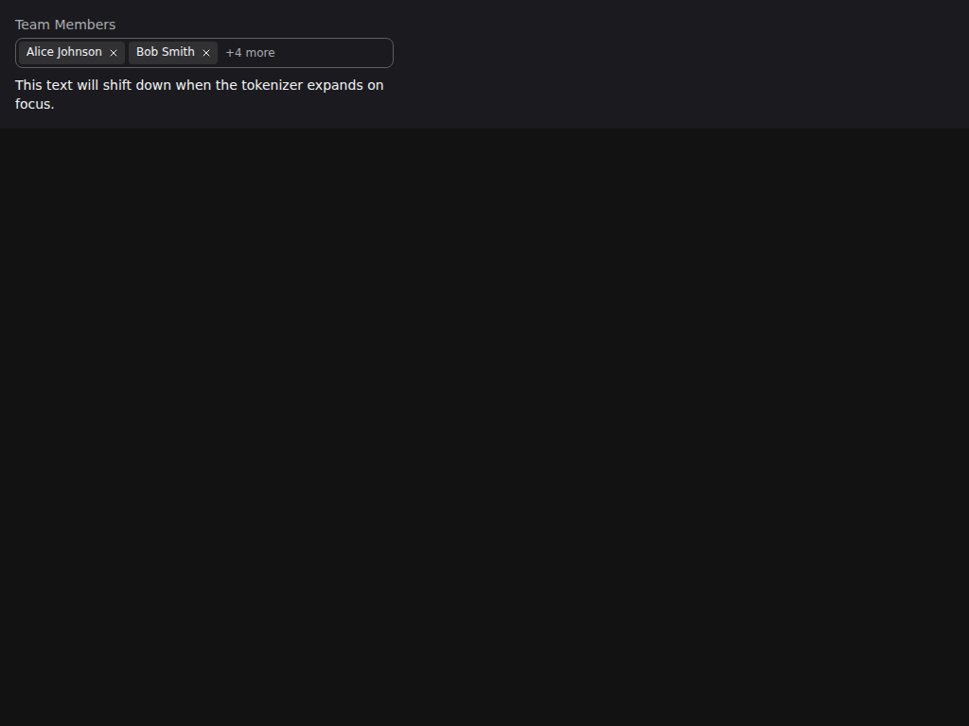The image size is (969, 726).
Task: Click the word "Alice" in first token
Action: 40,53
